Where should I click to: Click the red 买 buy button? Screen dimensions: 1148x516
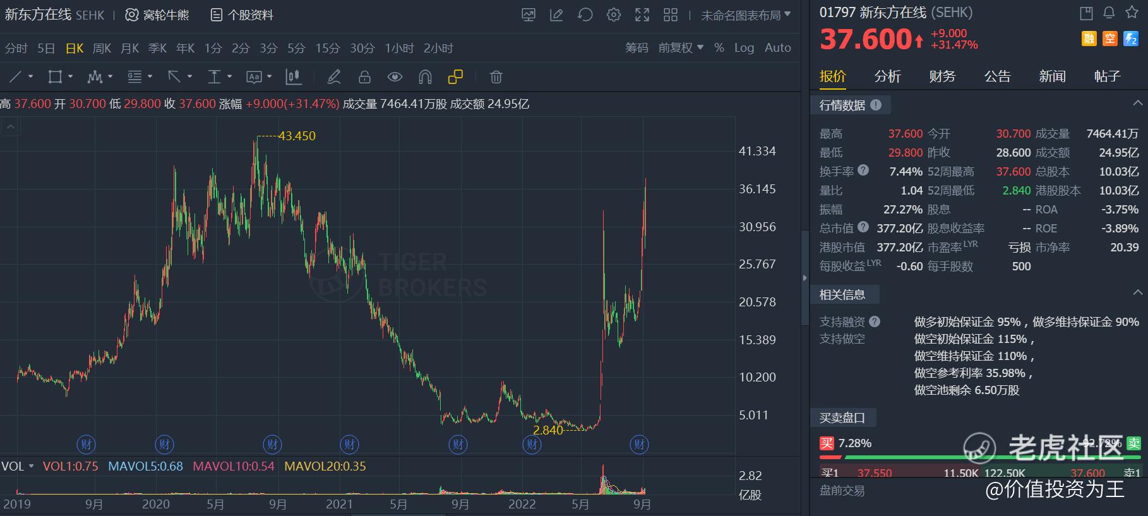[827, 443]
